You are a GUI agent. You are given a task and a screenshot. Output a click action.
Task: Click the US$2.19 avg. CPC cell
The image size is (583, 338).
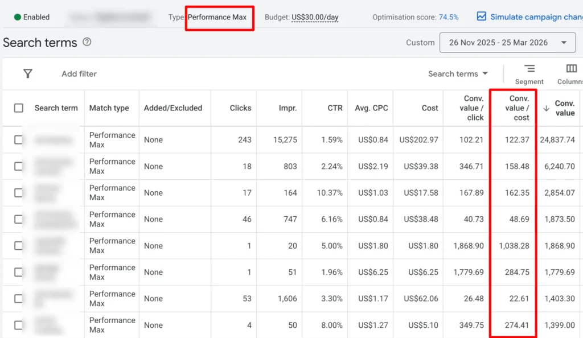pos(373,166)
